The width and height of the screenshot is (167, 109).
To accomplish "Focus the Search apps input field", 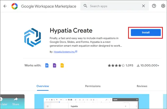I will 115,6.
